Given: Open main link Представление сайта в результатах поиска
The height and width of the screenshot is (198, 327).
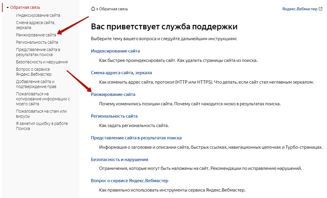Looking at the screenshot, I should [136, 138].
